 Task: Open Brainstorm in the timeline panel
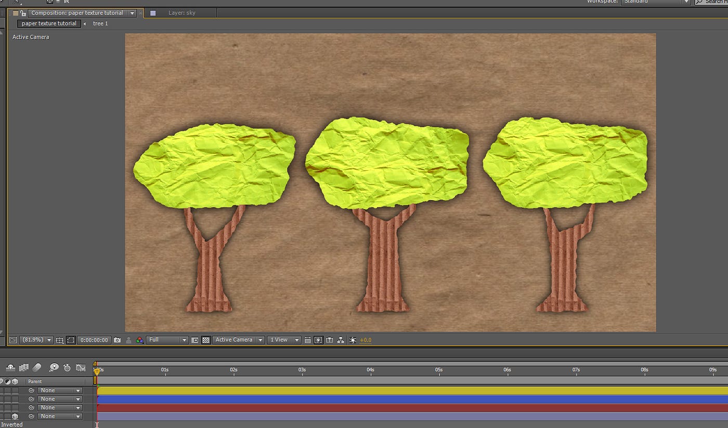point(54,367)
